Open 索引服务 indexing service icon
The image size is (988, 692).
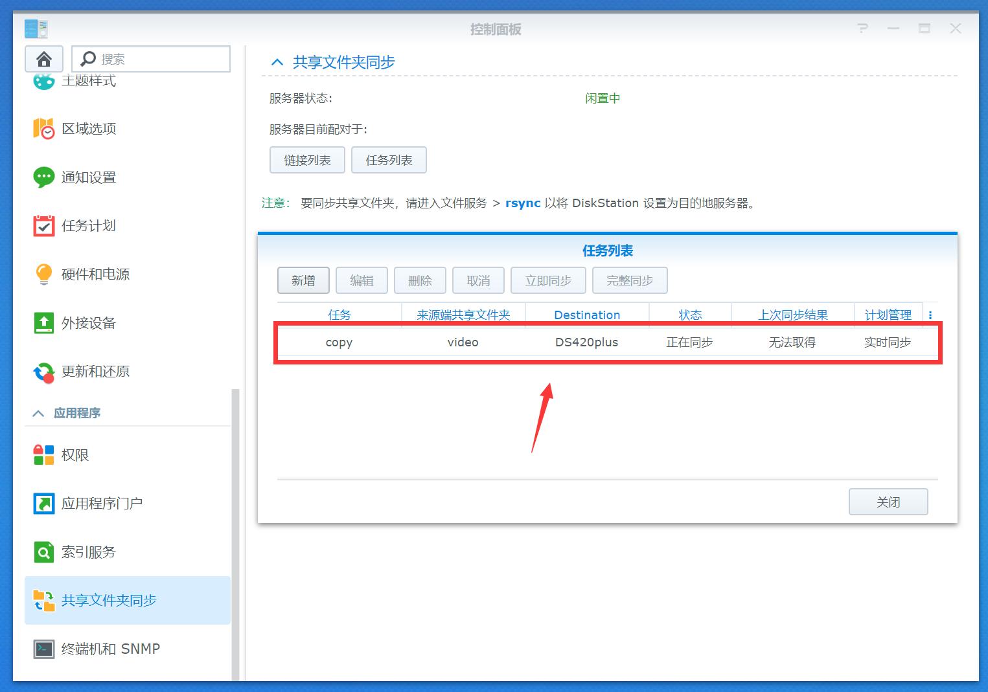point(44,552)
